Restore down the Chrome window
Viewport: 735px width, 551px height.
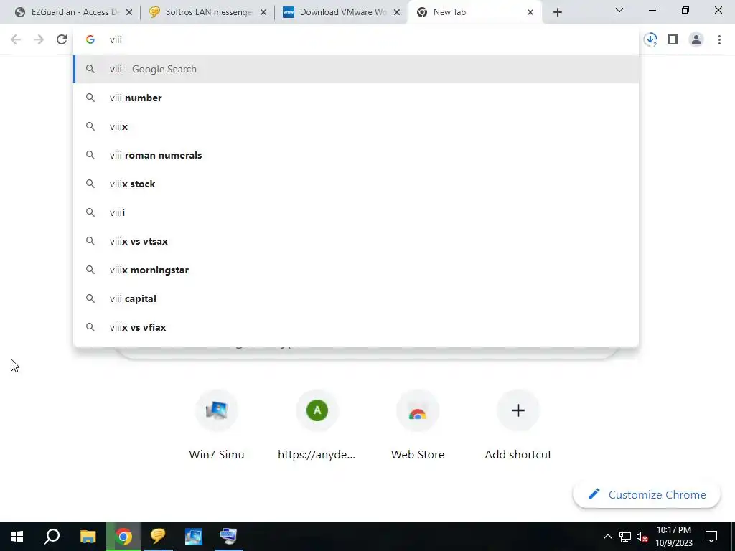click(x=685, y=10)
